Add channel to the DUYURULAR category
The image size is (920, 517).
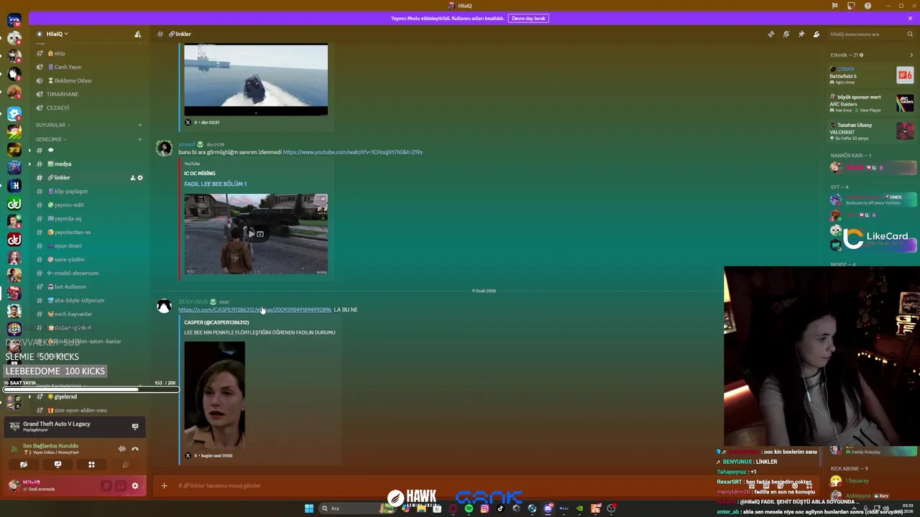pyautogui.click(x=140, y=125)
